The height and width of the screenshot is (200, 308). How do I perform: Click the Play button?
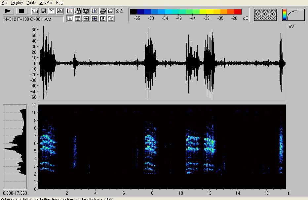coord(8,11)
